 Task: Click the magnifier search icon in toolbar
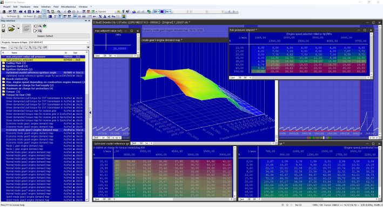tap(49, 11)
